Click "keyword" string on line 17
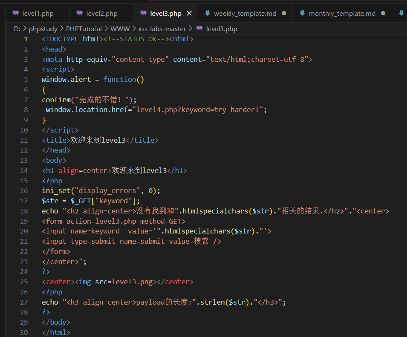The width and height of the screenshot is (407, 337). tap(113, 201)
